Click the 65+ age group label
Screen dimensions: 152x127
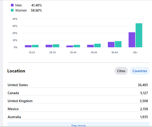(x=135, y=52)
